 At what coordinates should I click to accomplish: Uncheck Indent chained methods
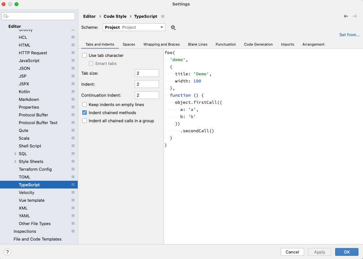85,113
